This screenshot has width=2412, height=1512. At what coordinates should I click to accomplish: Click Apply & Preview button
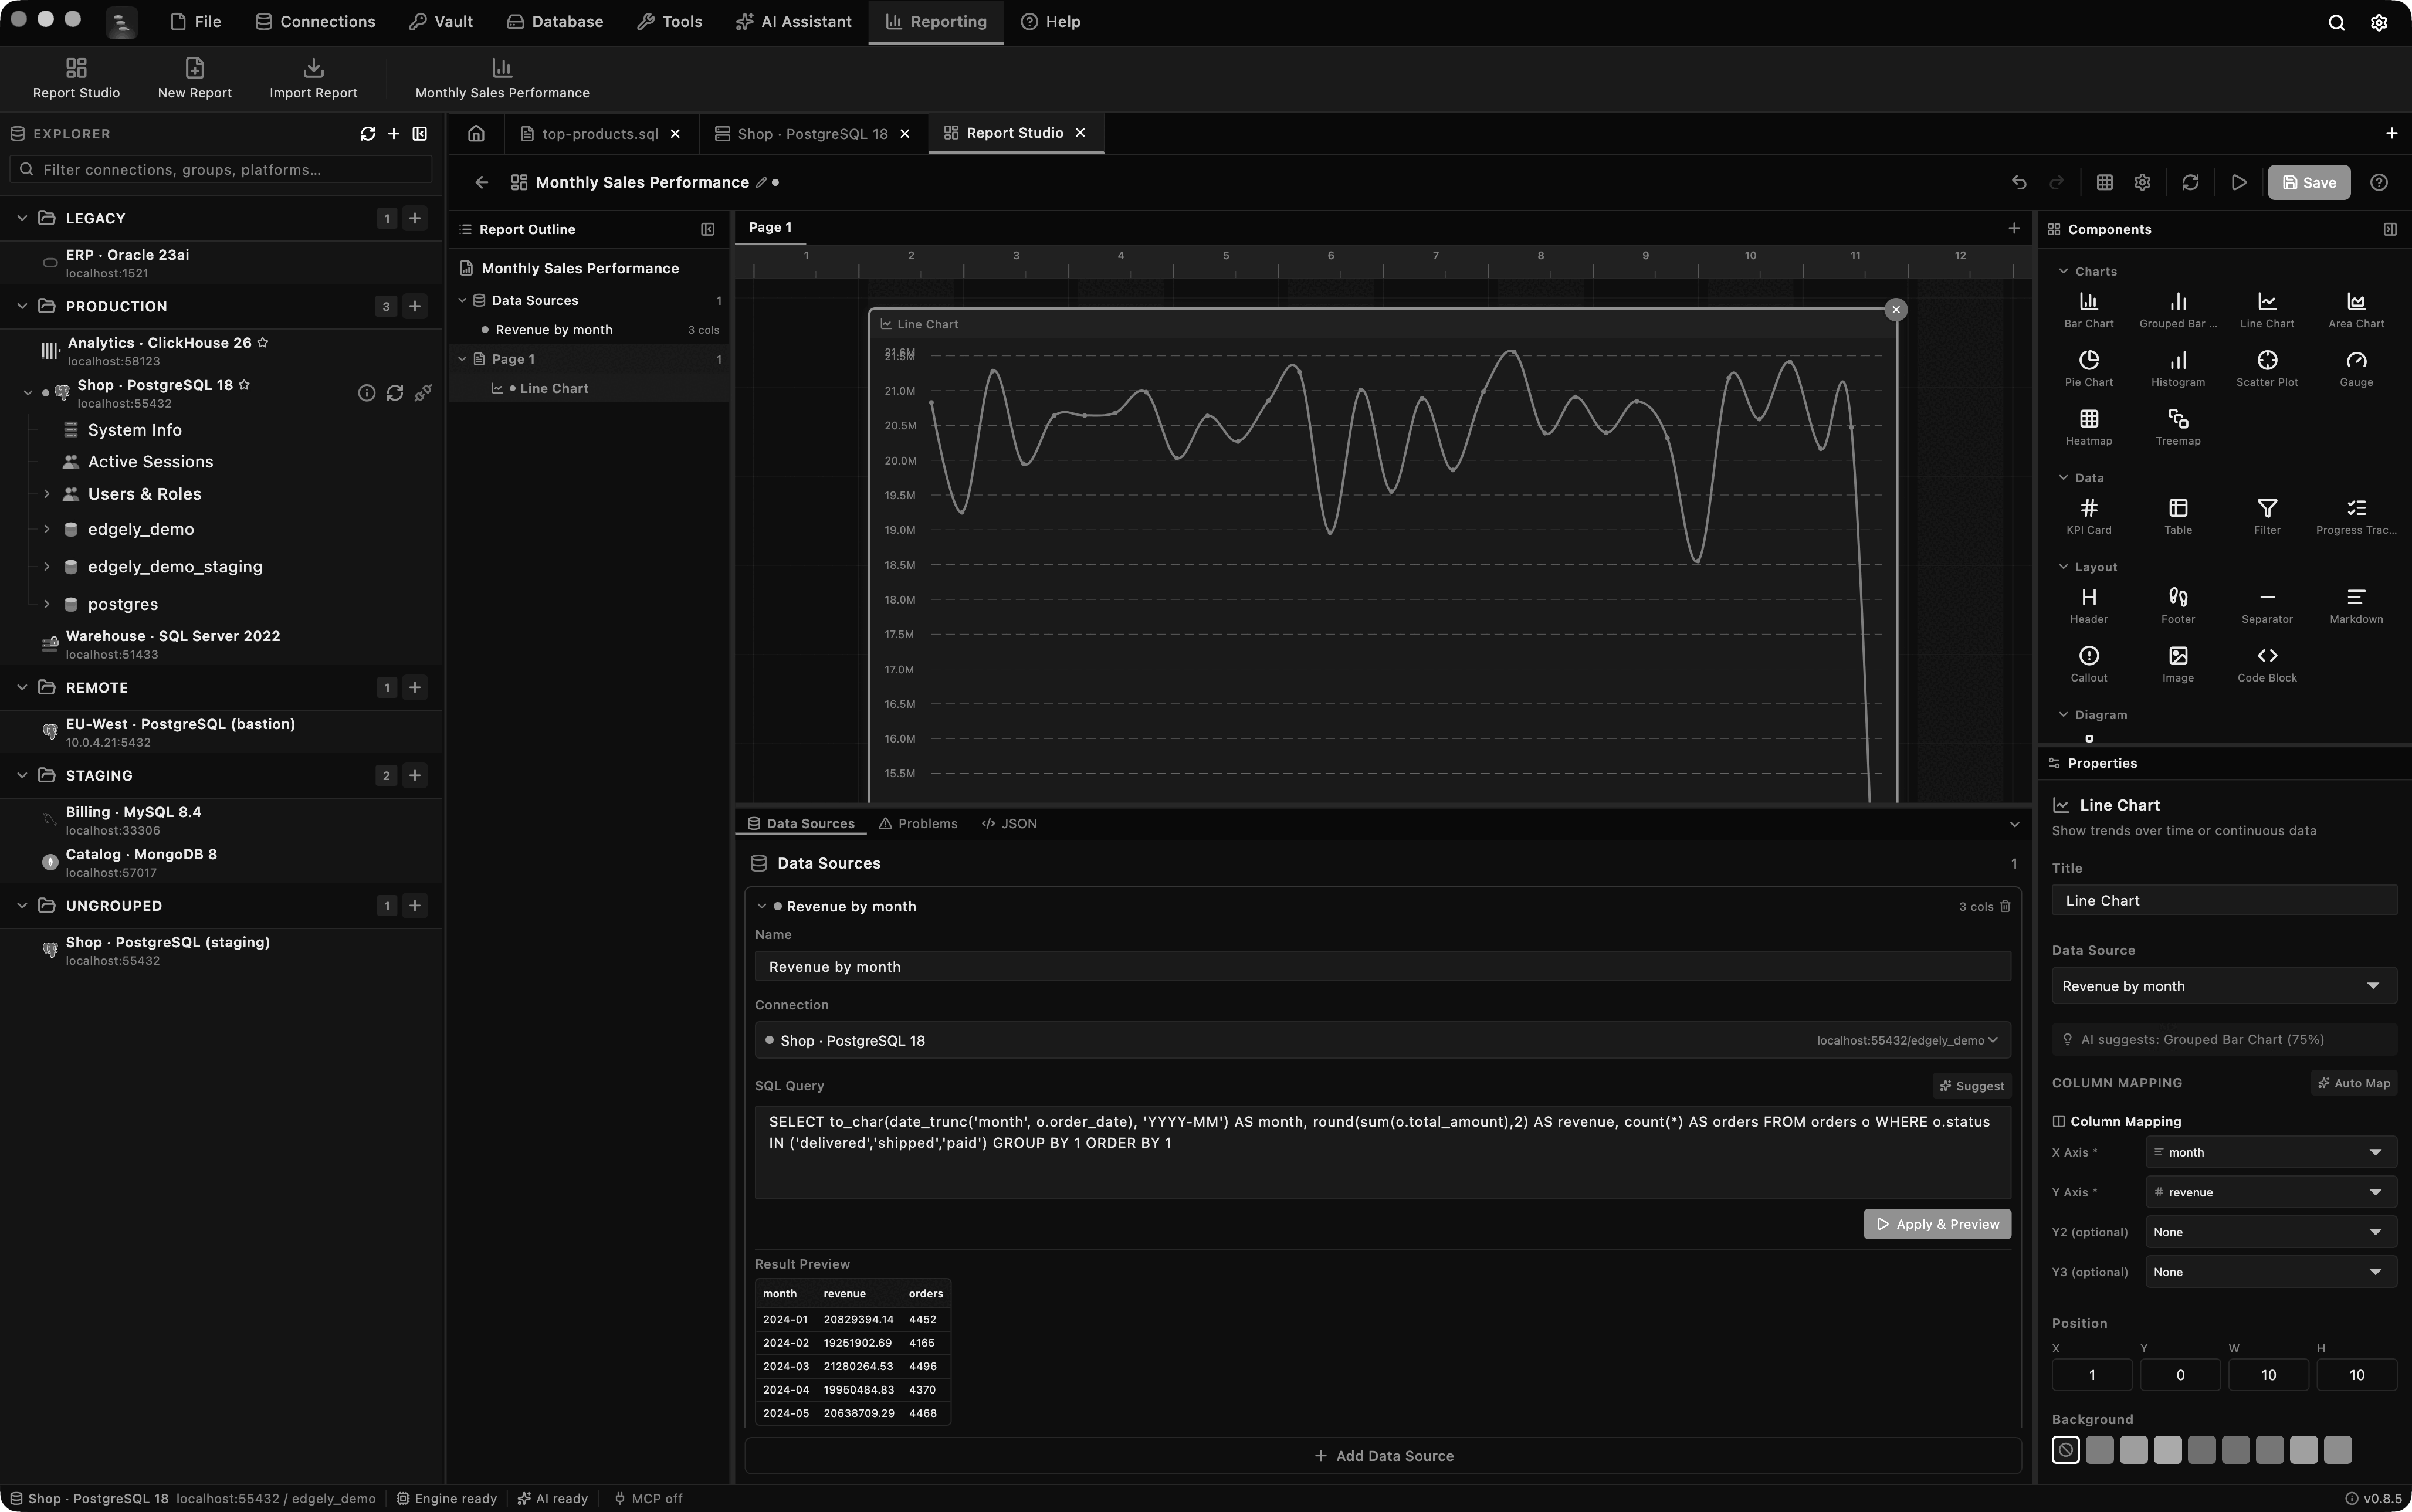tap(1936, 1224)
